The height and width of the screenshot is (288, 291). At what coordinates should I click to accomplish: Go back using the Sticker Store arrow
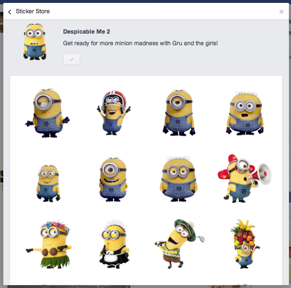click(x=10, y=12)
